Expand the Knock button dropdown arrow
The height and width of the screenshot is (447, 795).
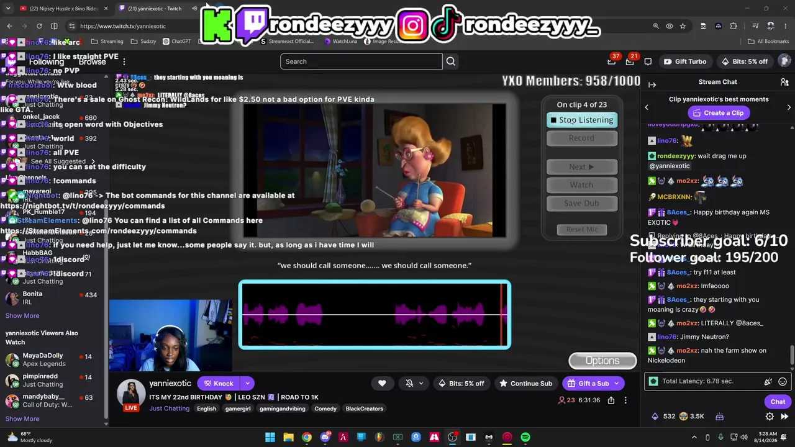(247, 384)
